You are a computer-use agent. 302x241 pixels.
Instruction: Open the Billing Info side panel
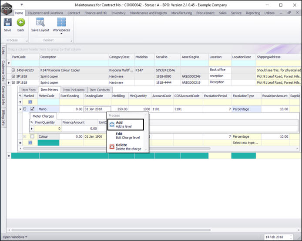(3, 118)
